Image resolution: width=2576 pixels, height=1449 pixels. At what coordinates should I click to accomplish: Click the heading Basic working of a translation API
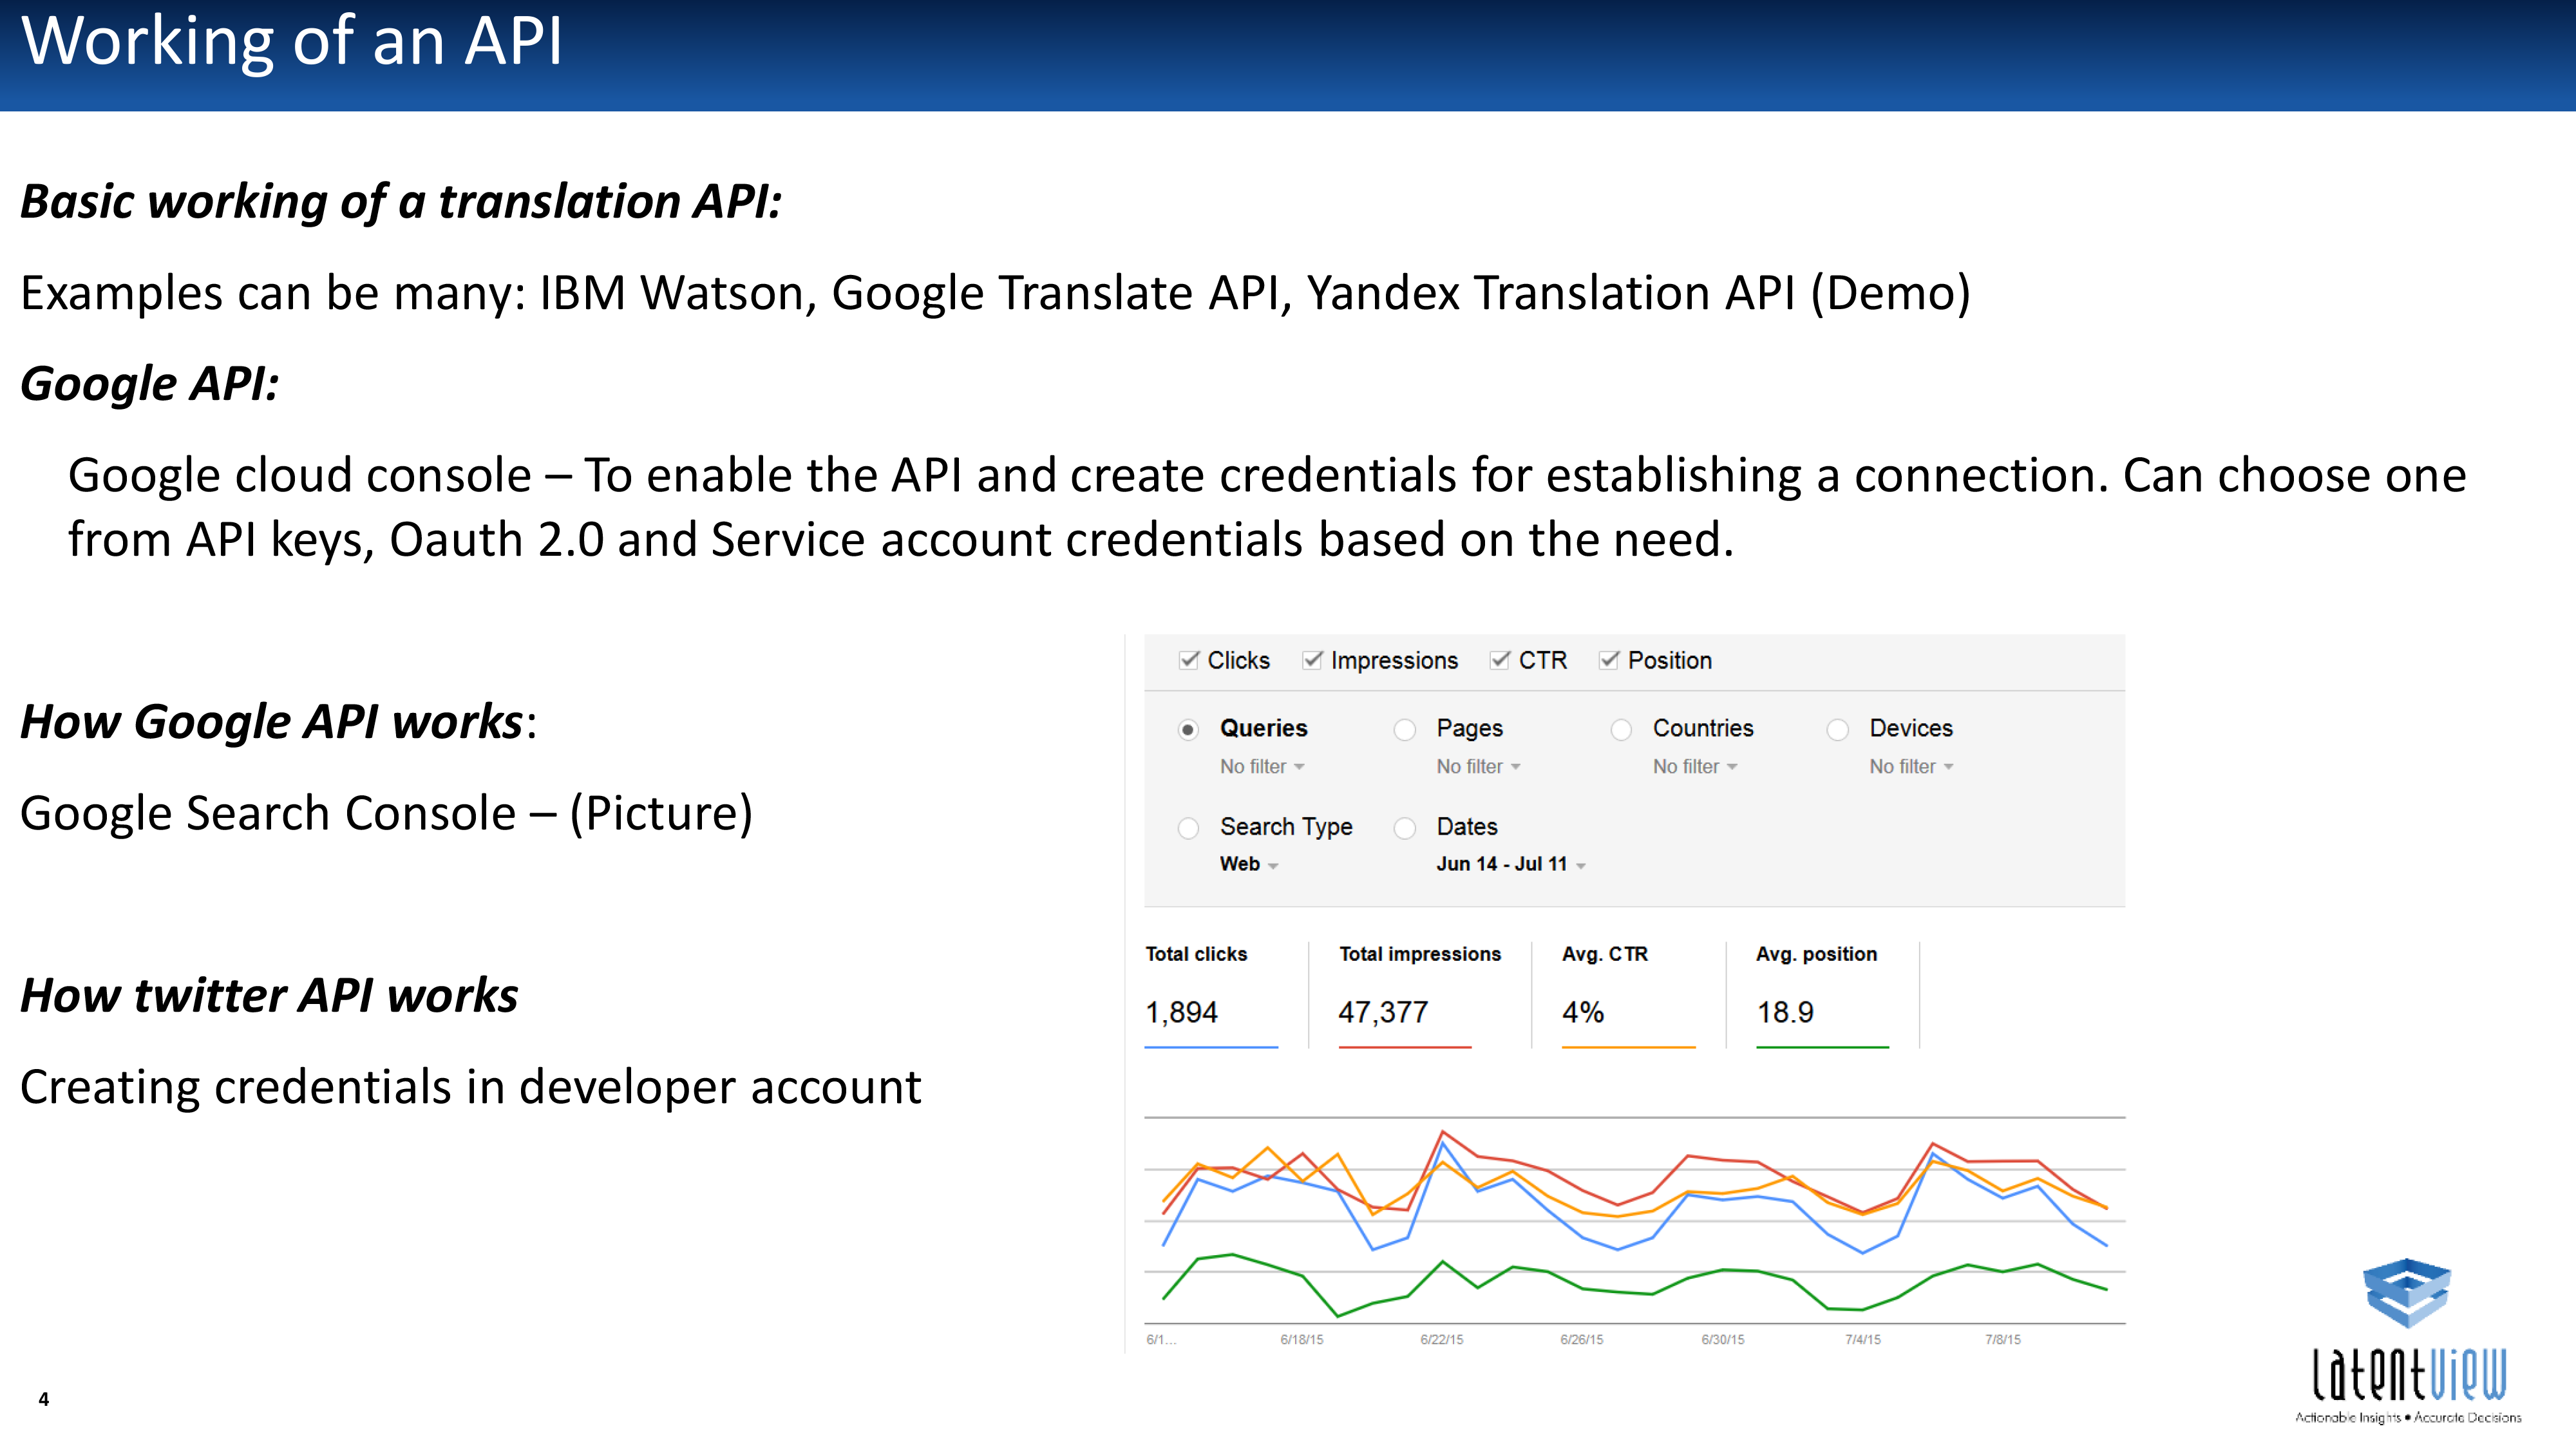[x=401, y=202]
